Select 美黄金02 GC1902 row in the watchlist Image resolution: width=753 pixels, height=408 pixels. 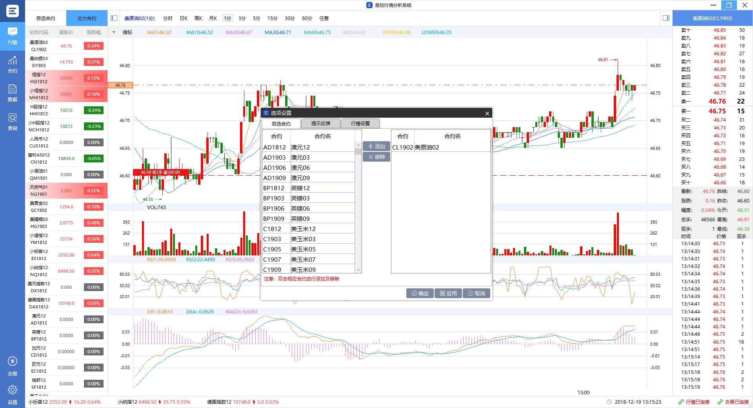pos(66,207)
